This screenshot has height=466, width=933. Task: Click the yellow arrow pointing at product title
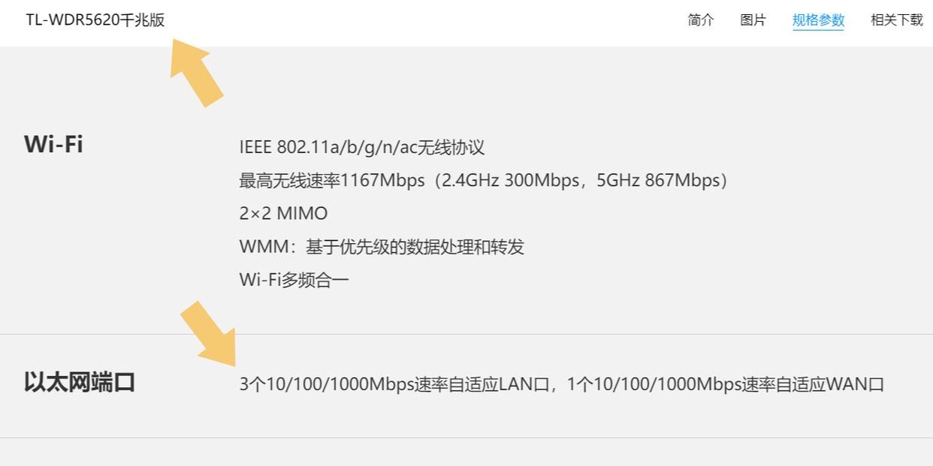[x=195, y=73]
